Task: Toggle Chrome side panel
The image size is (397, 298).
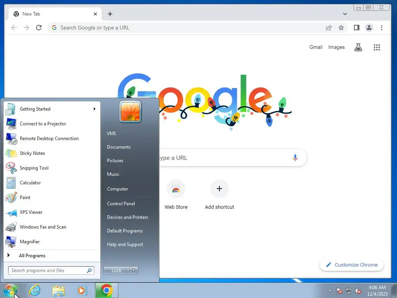Action: [x=357, y=28]
